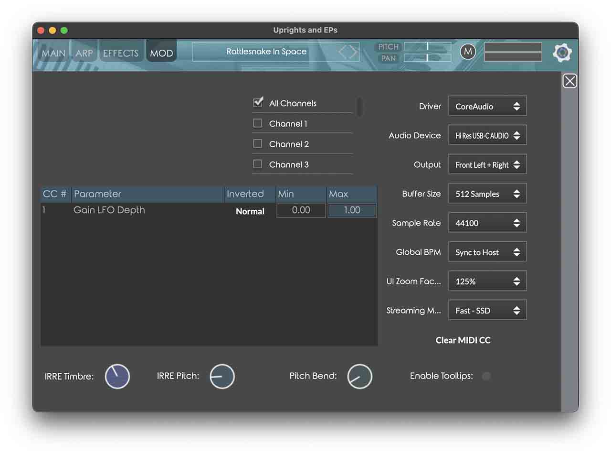
Task: Click the Pitch Bend knob
Action: click(359, 376)
